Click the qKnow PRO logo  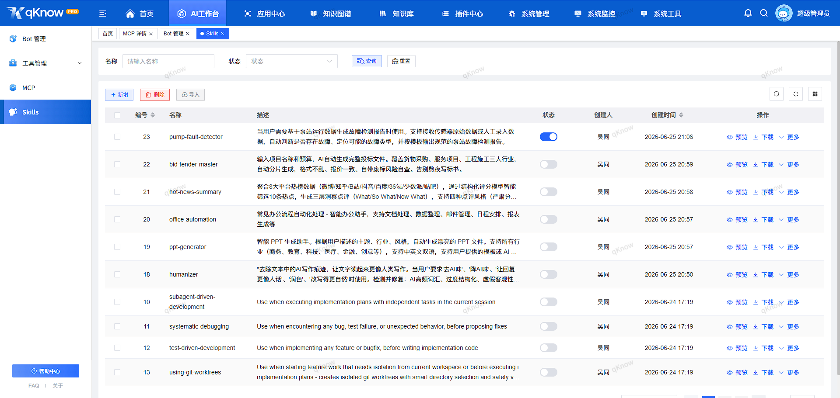[43, 13]
